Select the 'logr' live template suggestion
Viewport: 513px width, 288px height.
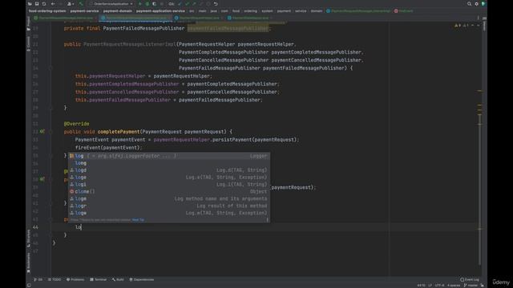[x=169, y=206]
